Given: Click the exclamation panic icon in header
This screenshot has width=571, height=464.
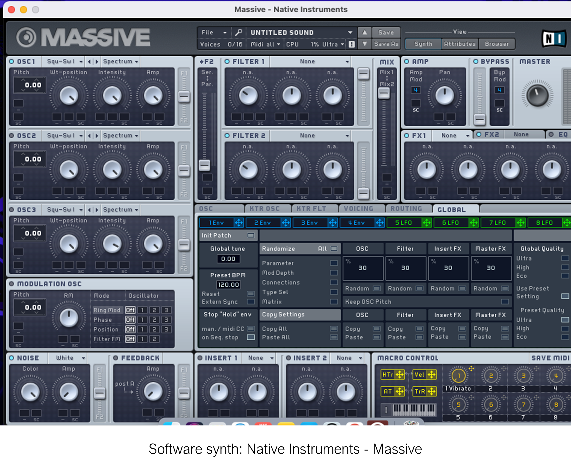Looking at the screenshot, I should coord(352,44).
